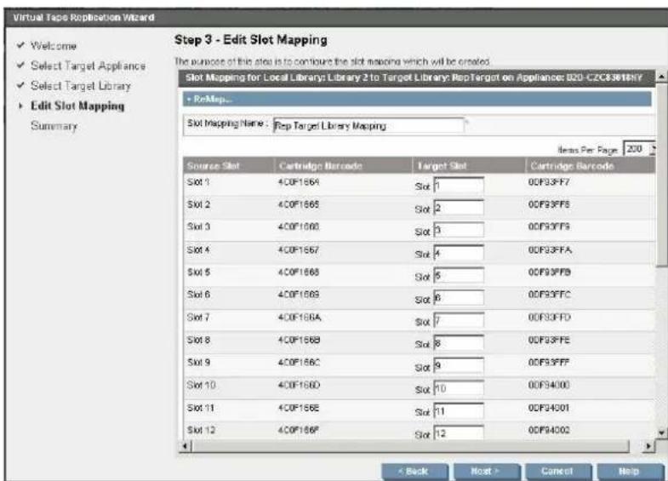Click the checkmark icon beside Welcome

[20, 45]
